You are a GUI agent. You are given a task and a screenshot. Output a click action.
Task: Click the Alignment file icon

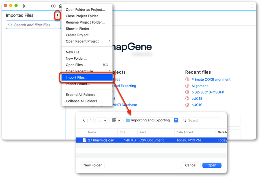coord(187,86)
